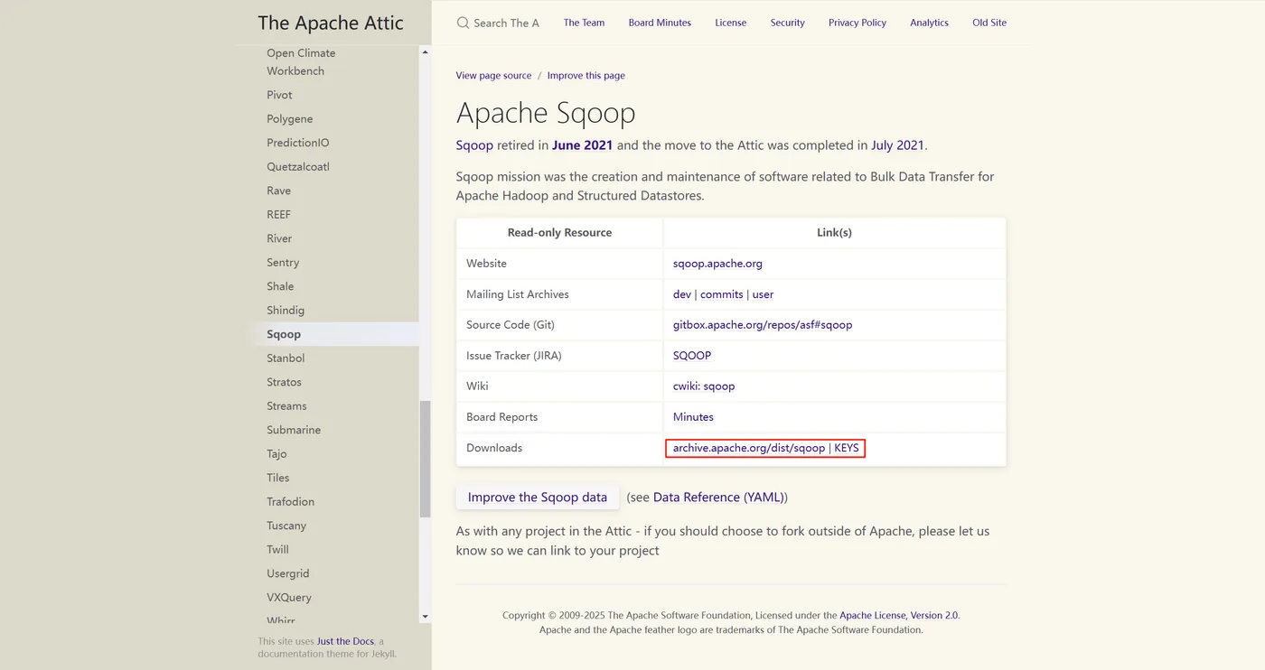
Task: Open the gitbox.apache.org source code link
Action: click(763, 325)
